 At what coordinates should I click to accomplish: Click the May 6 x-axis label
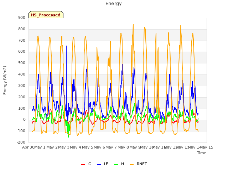99,147
